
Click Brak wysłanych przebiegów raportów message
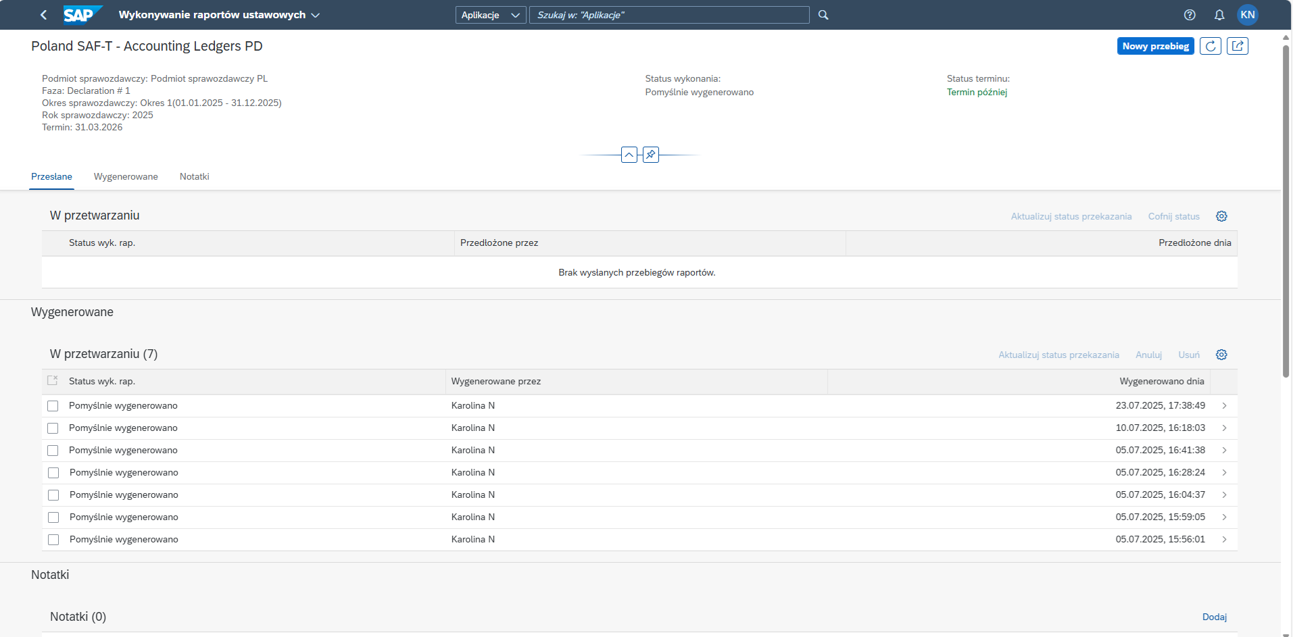coord(637,272)
